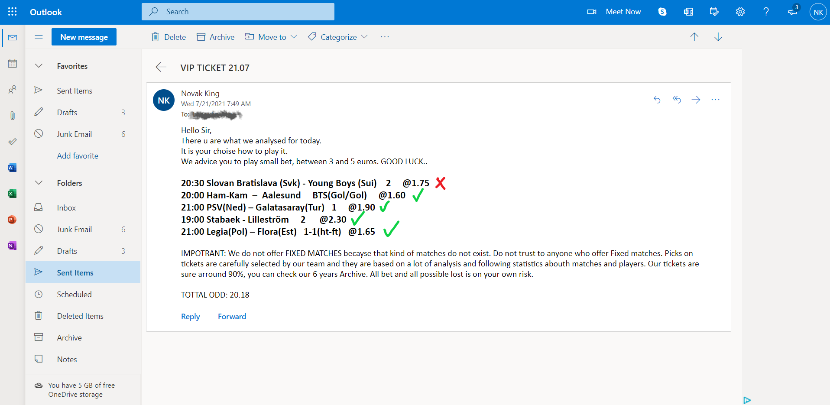830x405 pixels.
Task: Start a Meet Now call
Action: click(614, 12)
